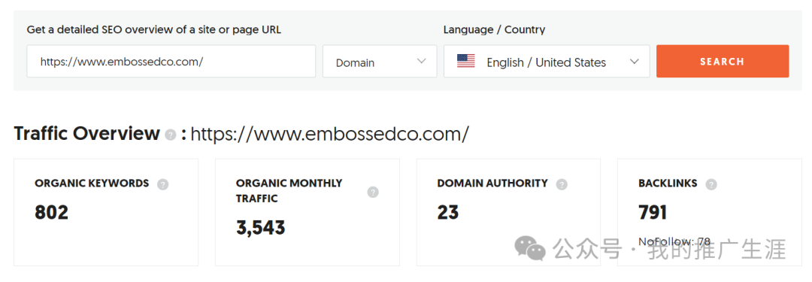This screenshot has height=282, width=812.
Task: Select the Organic Monthly Traffic figure 3,543
Action: point(260,228)
